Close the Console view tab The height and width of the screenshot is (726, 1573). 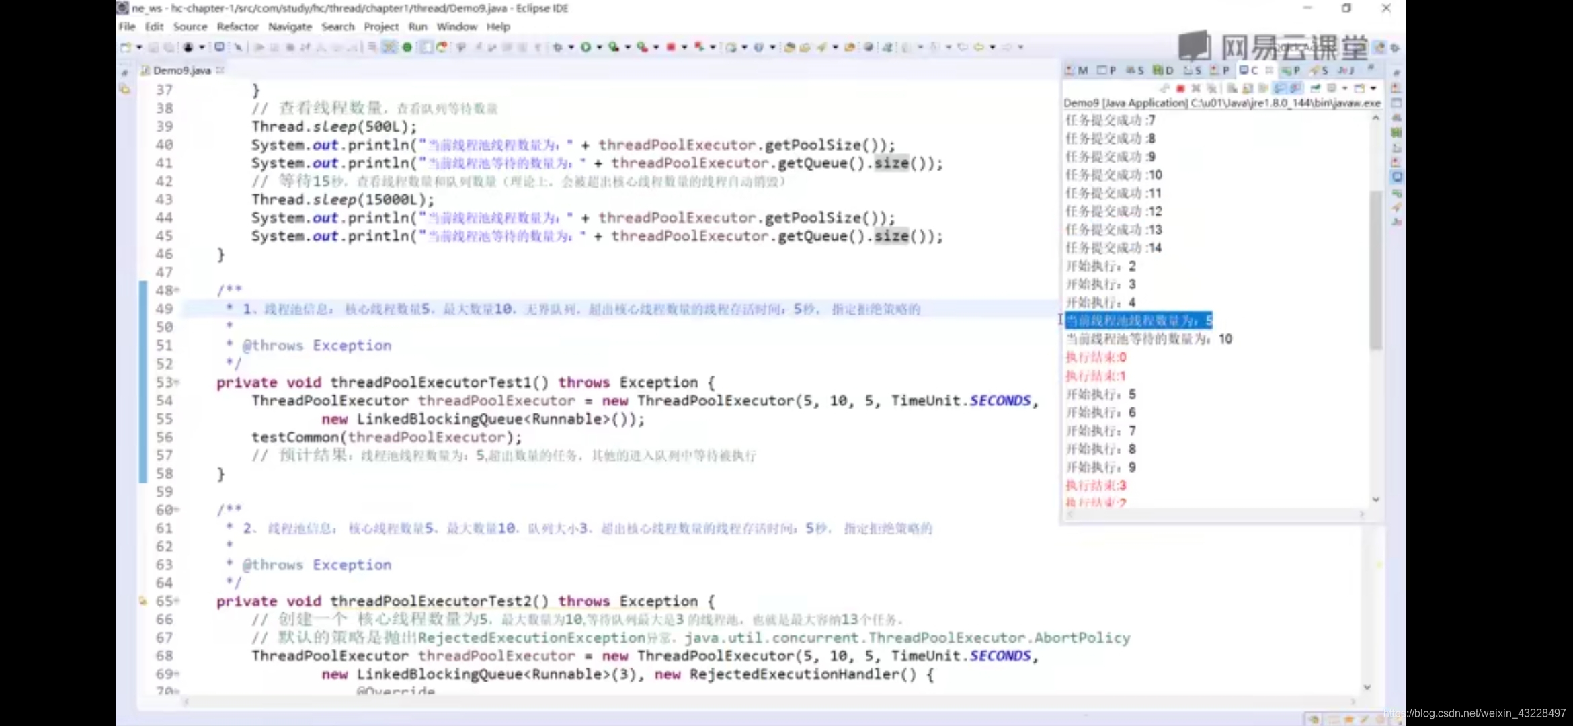point(1269,70)
